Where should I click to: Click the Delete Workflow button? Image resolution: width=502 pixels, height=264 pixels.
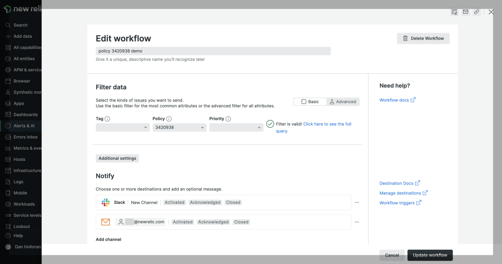pos(423,38)
